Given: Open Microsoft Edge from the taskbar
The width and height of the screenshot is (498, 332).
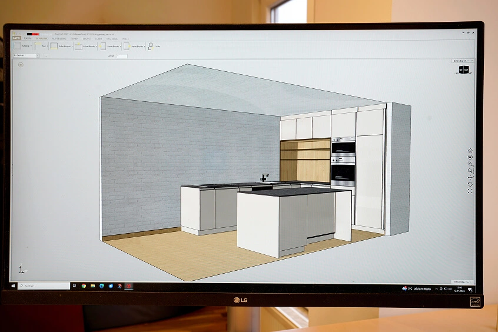Looking at the screenshot, I should [102, 286].
